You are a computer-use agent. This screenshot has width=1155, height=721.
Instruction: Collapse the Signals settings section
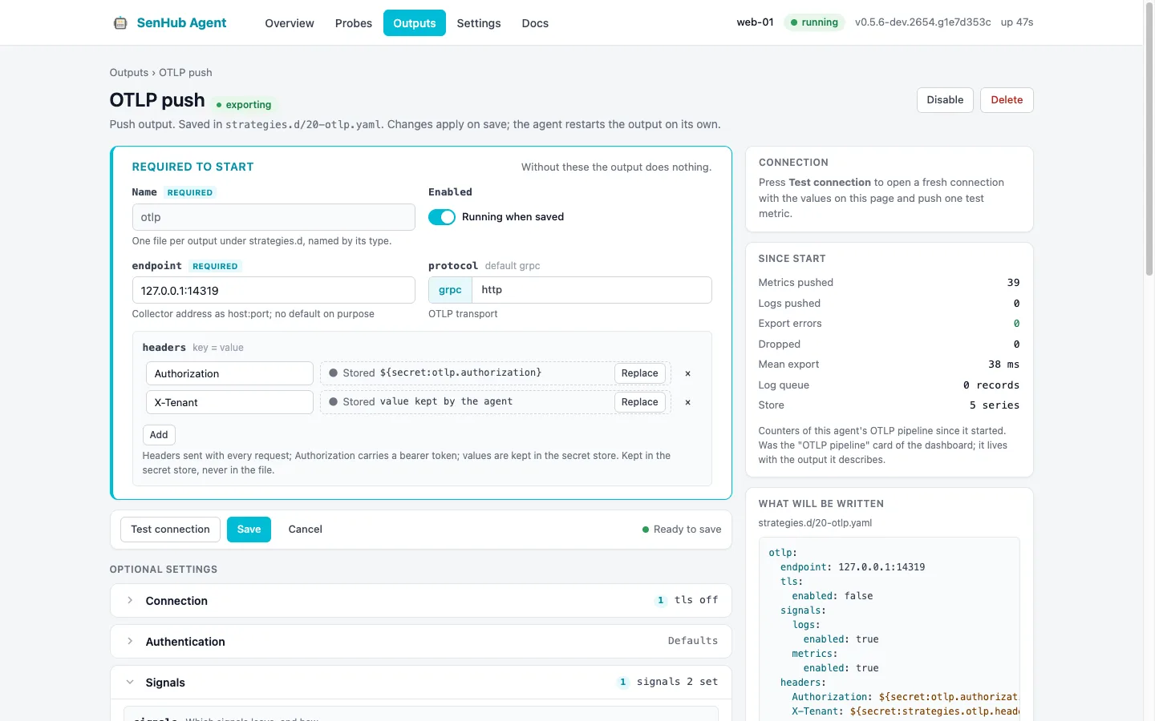click(421, 683)
